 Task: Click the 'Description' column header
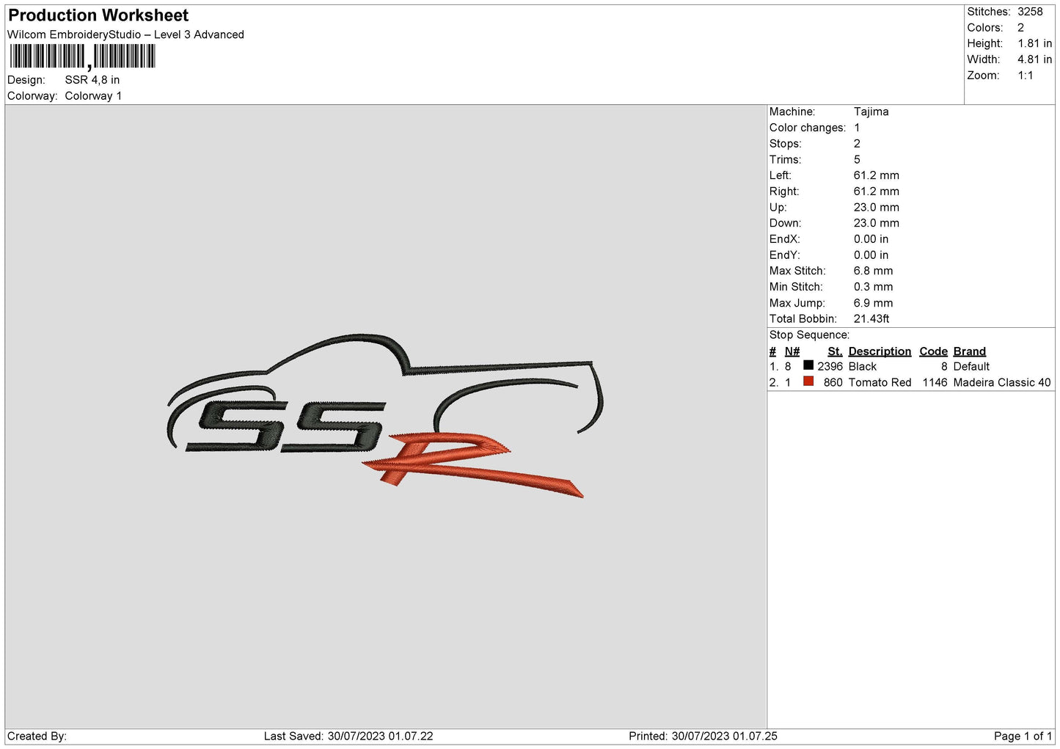(880, 351)
